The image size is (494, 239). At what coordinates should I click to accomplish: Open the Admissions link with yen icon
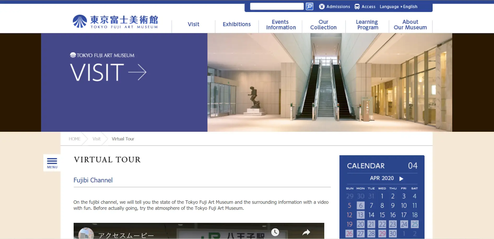point(334,7)
